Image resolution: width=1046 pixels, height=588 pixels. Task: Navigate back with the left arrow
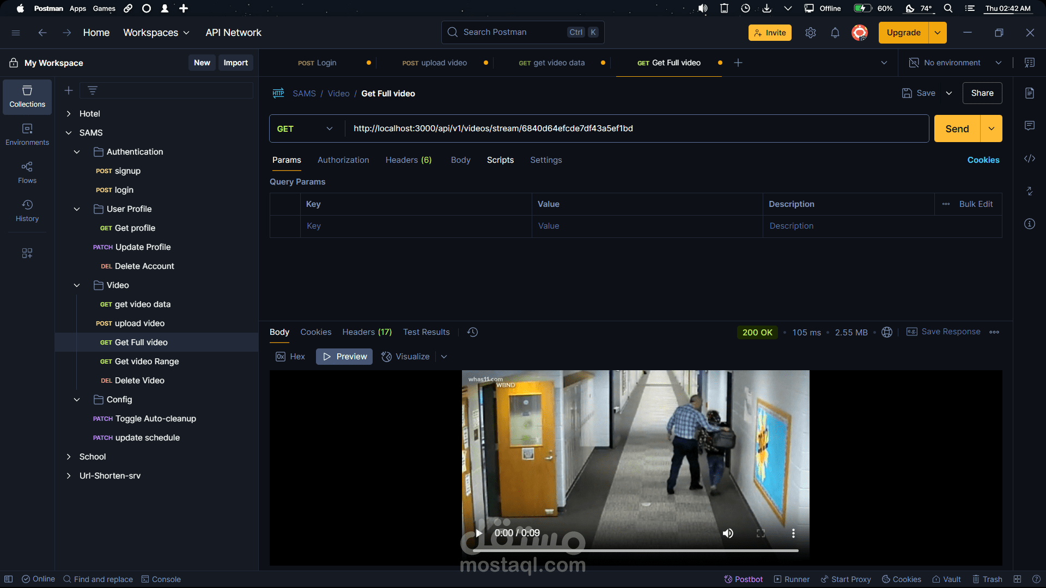42,33
